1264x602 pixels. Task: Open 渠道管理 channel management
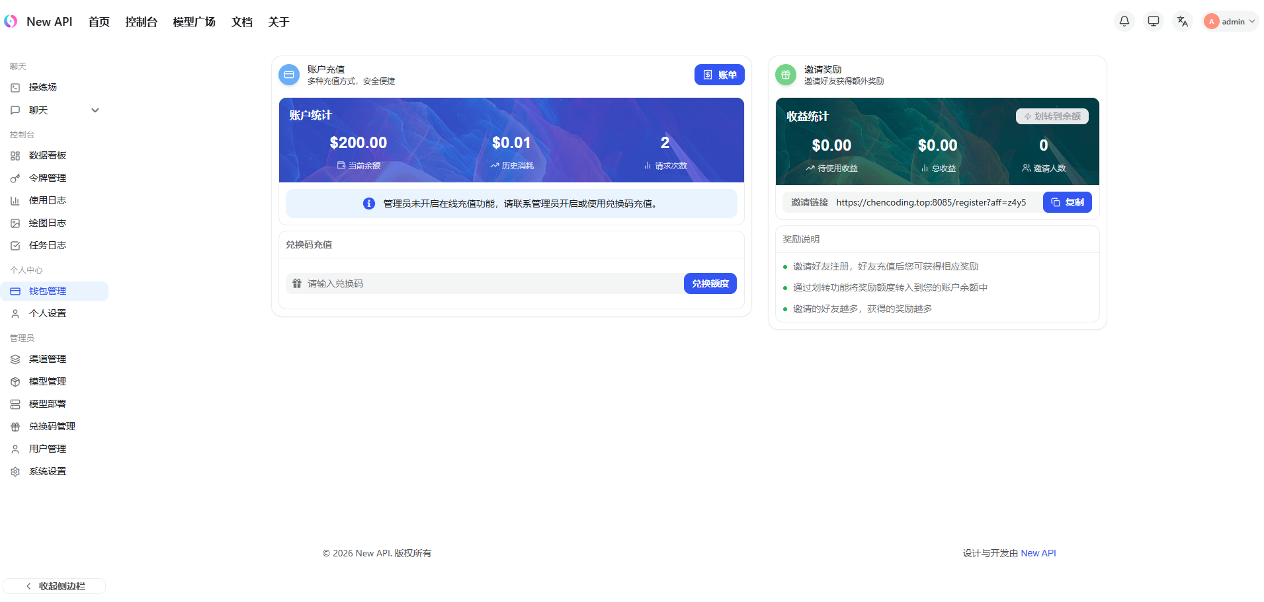pyautogui.click(x=48, y=359)
